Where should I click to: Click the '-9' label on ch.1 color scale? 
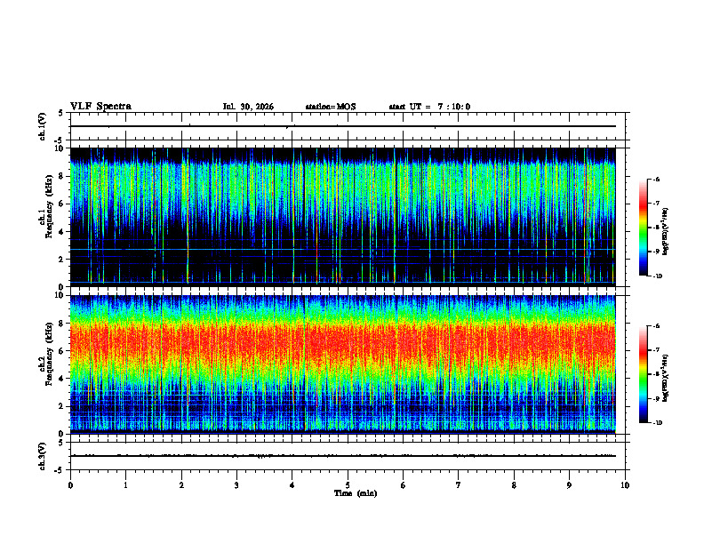[657, 252]
